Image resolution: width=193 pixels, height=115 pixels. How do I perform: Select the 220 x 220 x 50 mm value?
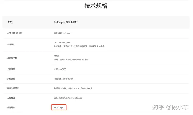[62, 33]
